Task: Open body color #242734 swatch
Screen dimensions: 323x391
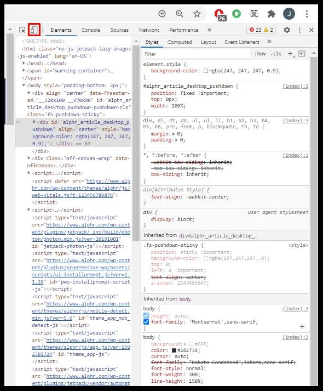Action: pyautogui.click(x=174, y=350)
